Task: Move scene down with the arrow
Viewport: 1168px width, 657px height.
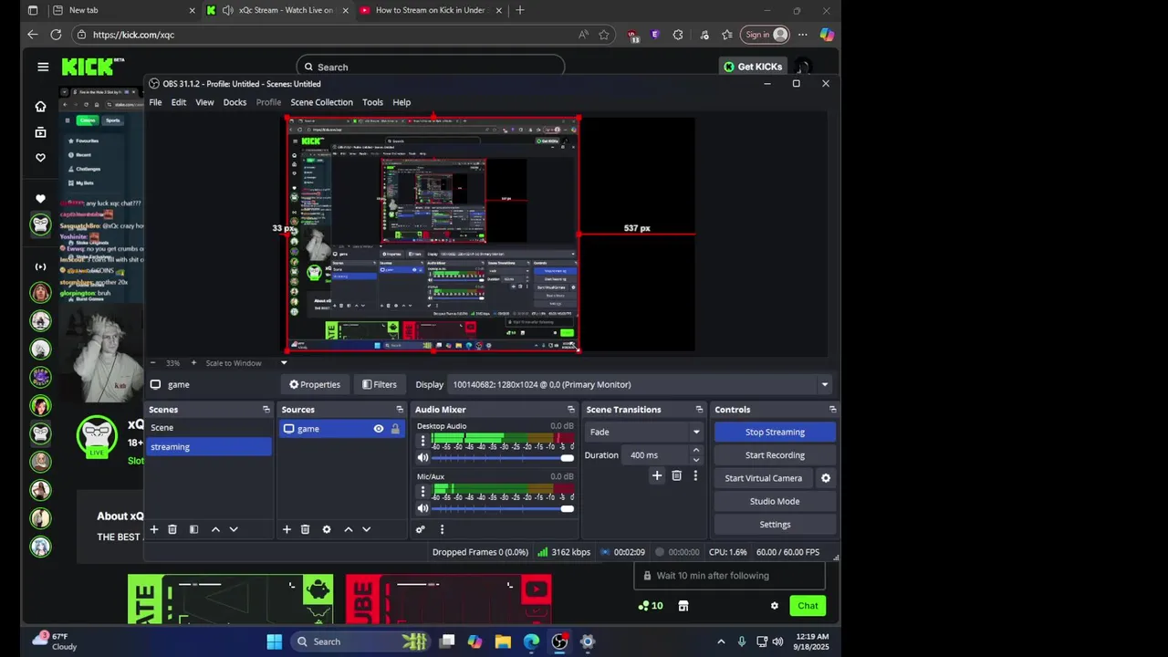Action: [x=234, y=529]
